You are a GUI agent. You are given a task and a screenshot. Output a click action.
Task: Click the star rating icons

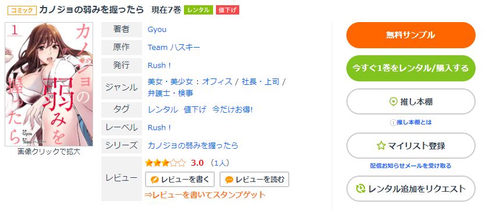tap(165, 163)
